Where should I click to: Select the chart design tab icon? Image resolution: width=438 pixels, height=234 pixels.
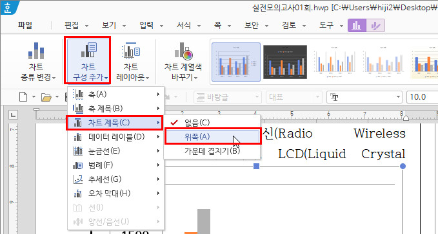point(357,26)
